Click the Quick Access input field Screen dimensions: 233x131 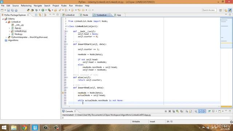point(209,10)
